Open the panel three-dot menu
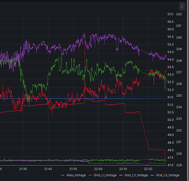The image size is (189, 181). tap(182, 6)
